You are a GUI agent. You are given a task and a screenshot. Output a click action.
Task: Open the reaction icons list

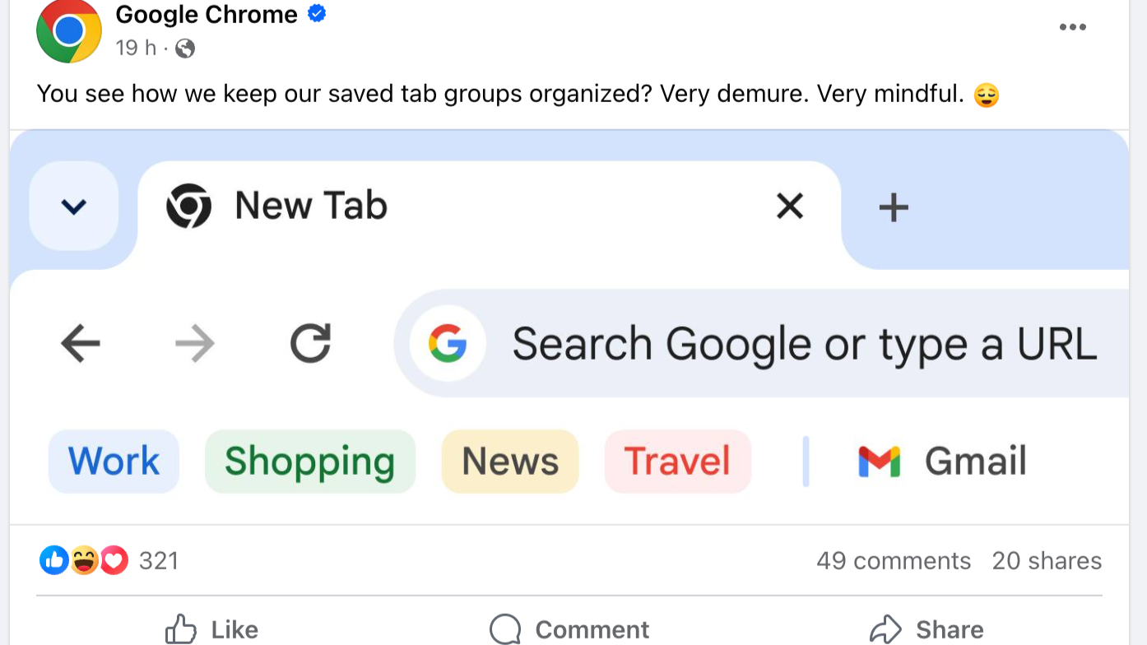[x=84, y=561]
